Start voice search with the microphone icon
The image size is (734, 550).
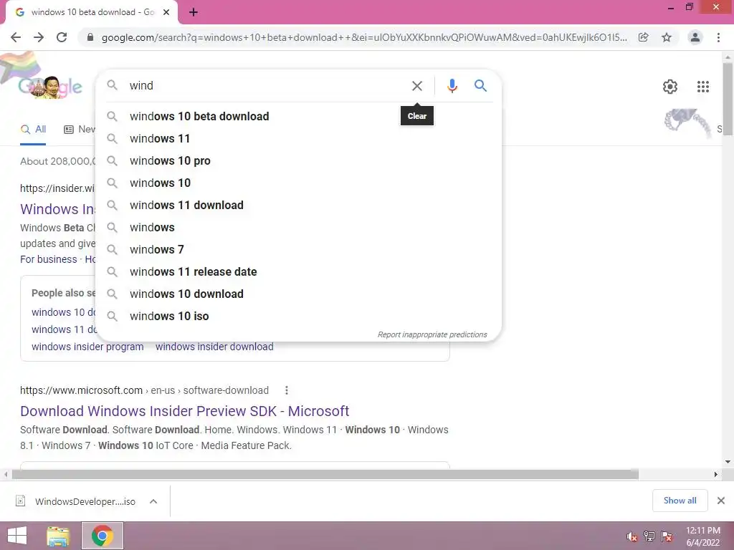pyautogui.click(x=452, y=86)
